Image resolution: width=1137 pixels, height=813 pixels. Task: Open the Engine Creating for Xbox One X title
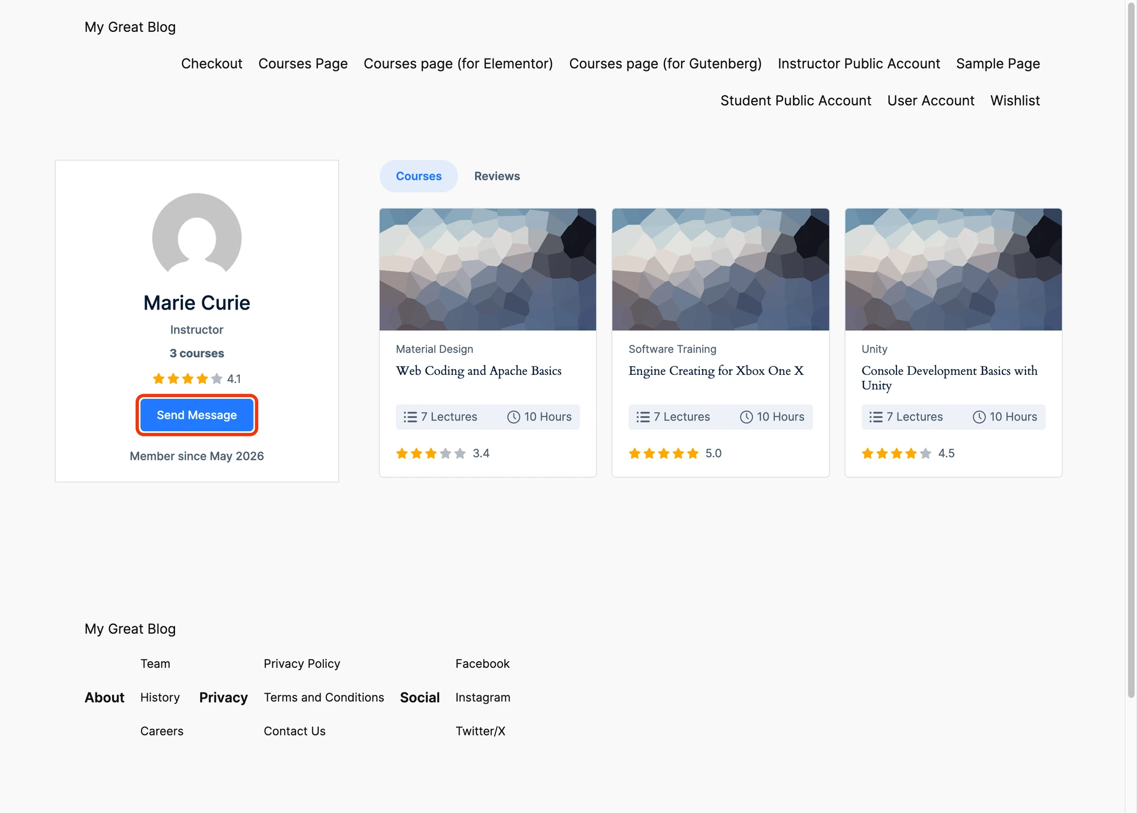pos(716,371)
